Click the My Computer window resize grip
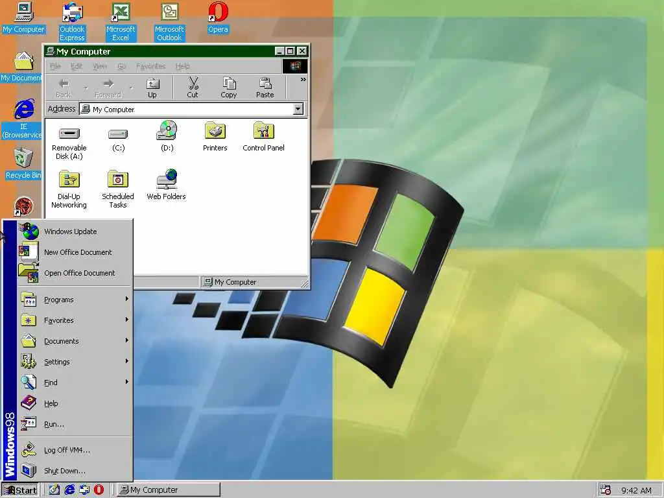Image resolution: width=664 pixels, height=498 pixels. point(305,284)
